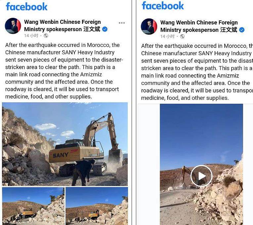Image resolution: width=253 pixels, height=225 pixels.
Task: Click the left post's Morocco earthquake text
Action: 64,71
